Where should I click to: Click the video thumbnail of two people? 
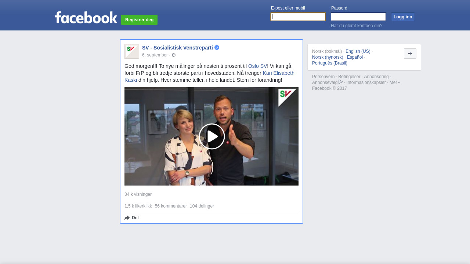pyautogui.click(x=211, y=136)
